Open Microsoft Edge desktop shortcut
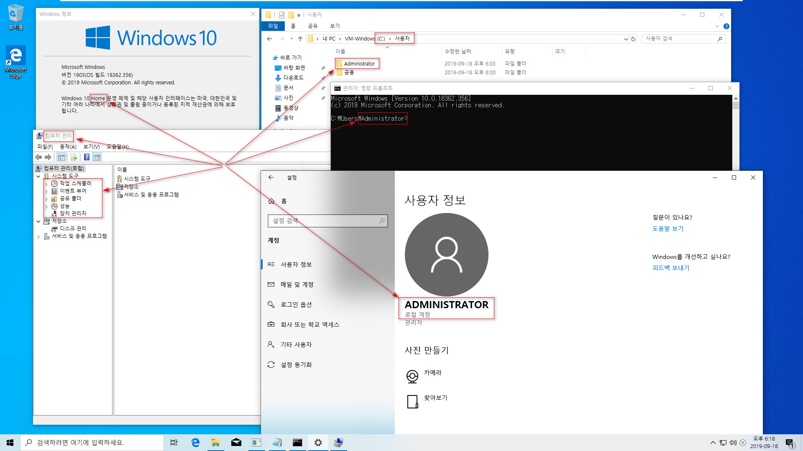 [x=16, y=62]
